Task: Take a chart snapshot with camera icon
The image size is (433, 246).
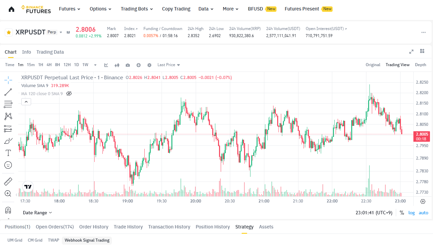Action: click(x=128, y=65)
